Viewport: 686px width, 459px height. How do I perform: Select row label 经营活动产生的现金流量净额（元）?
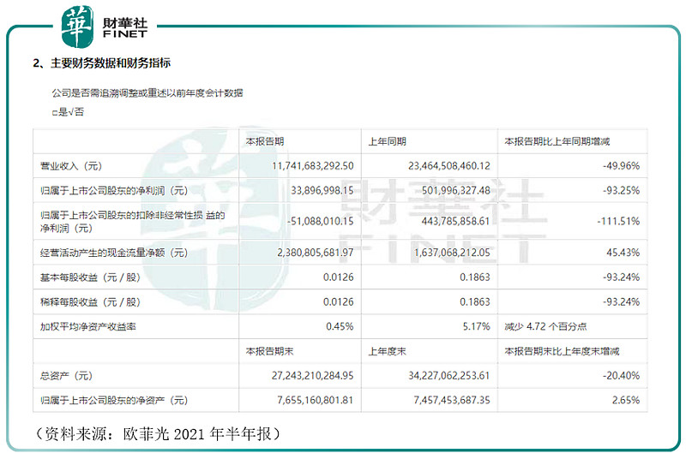click(x=114, y=253)
